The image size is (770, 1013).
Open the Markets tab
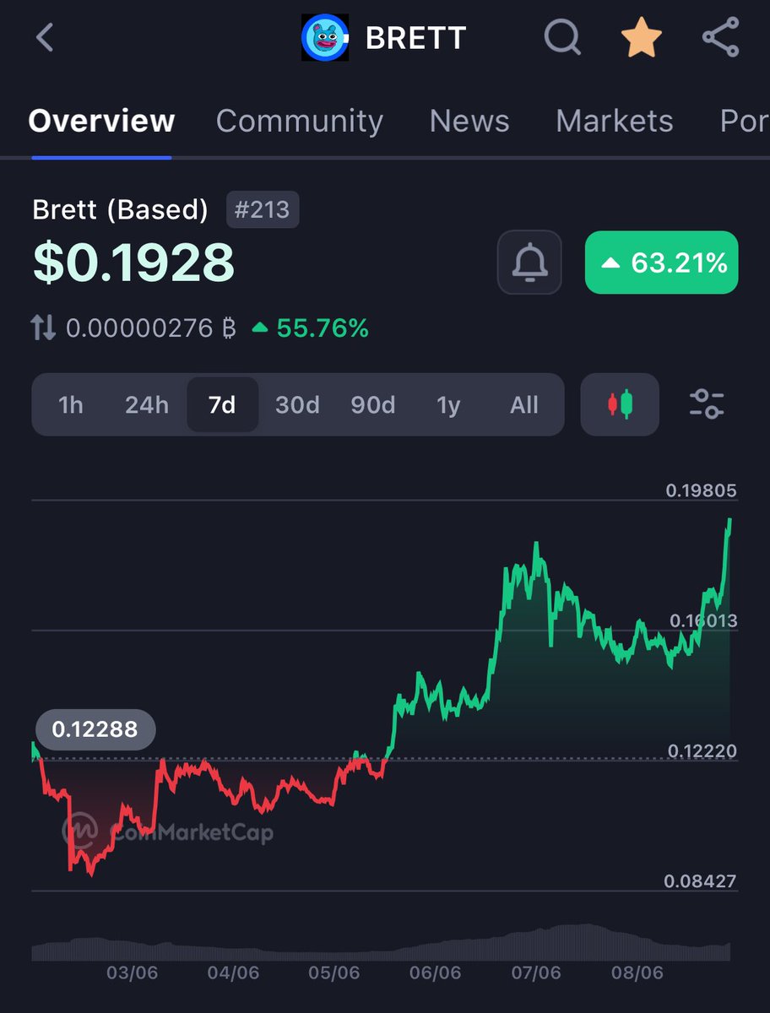click(x=615, y=121)
